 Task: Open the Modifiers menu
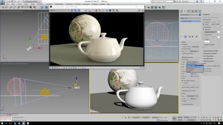click(40, 4)
